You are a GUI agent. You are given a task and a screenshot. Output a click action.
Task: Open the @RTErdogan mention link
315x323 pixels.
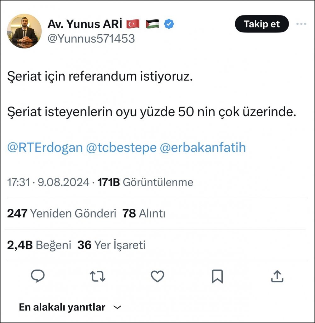pyautogui.click(x=45, y=148)
